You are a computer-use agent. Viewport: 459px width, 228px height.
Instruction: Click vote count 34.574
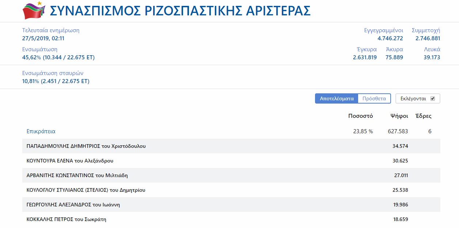(x=400, y=146)
